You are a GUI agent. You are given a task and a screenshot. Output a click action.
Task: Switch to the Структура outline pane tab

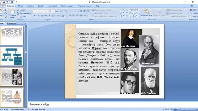[x=11, y=23]
